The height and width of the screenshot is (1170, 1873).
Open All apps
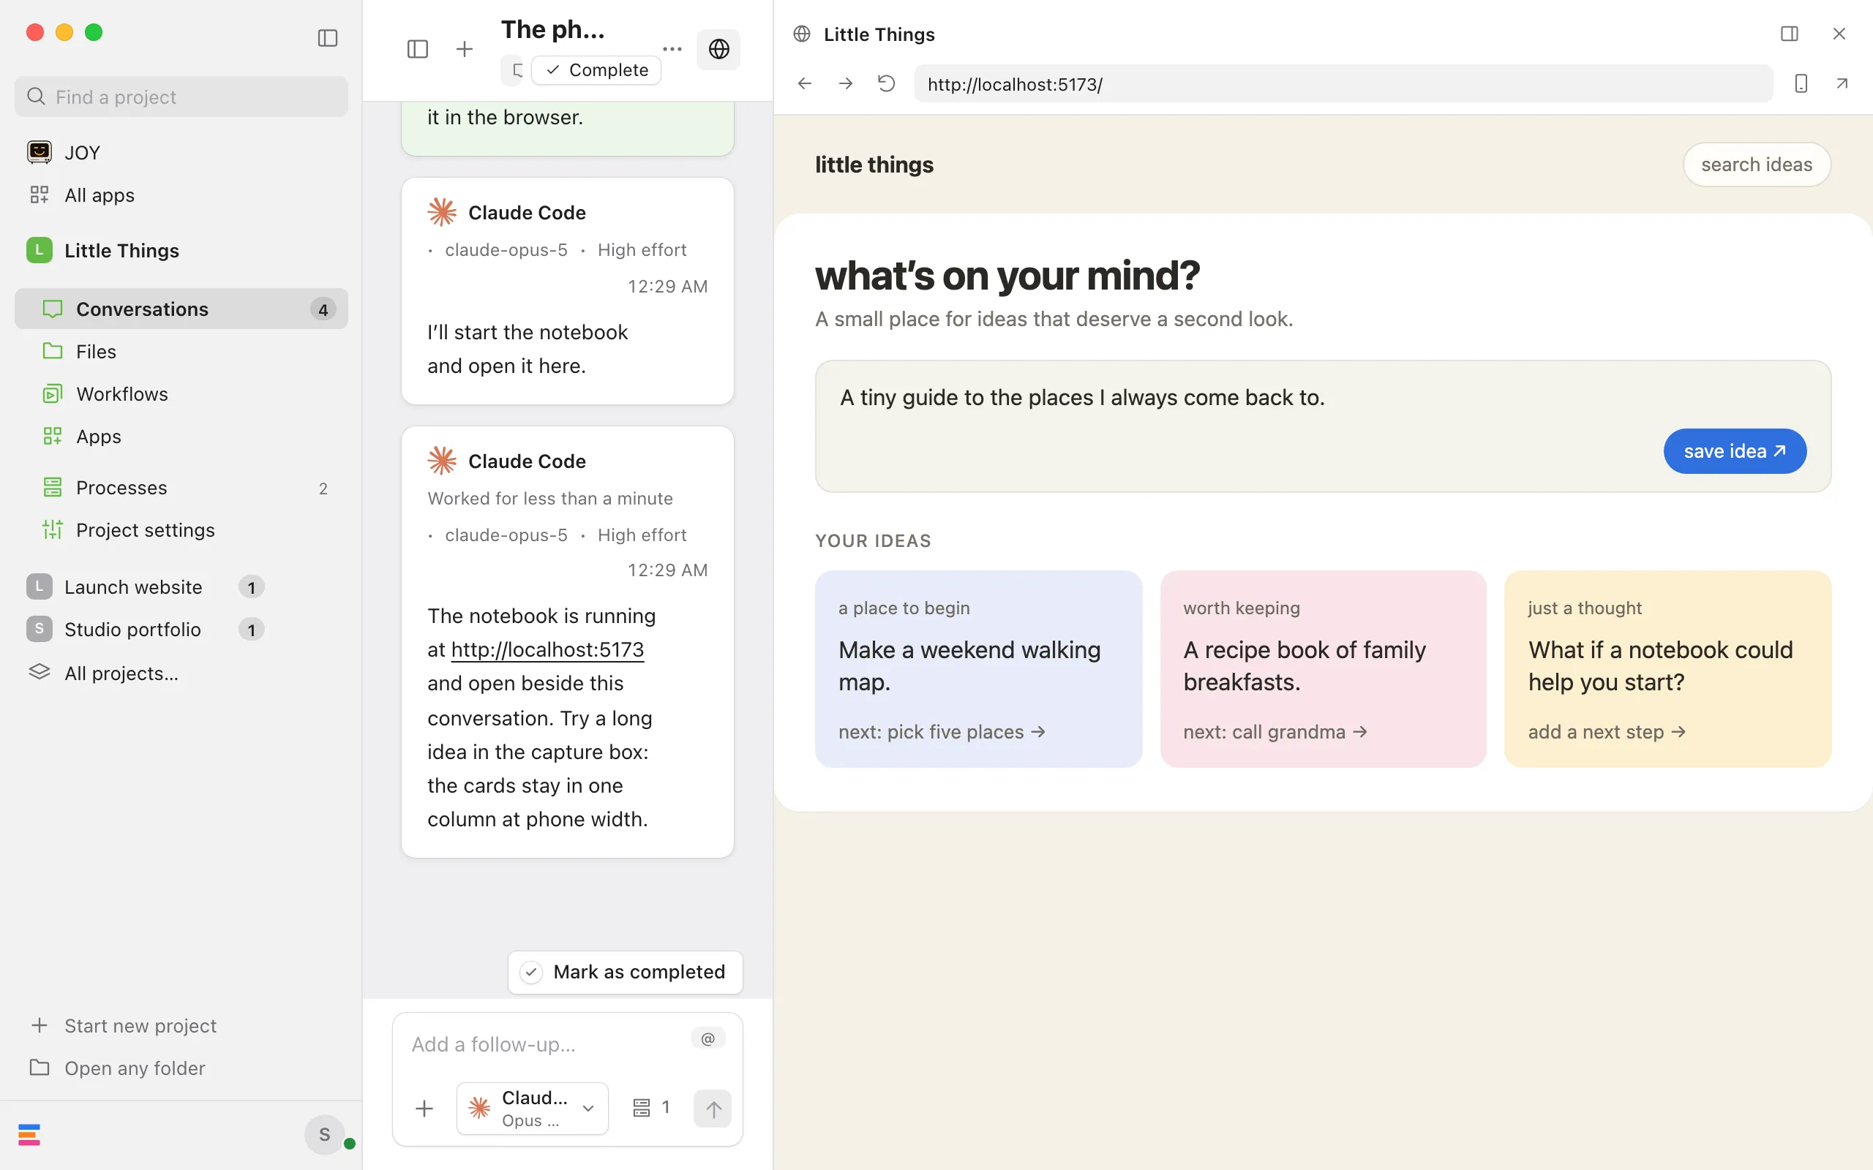[181, 195]
